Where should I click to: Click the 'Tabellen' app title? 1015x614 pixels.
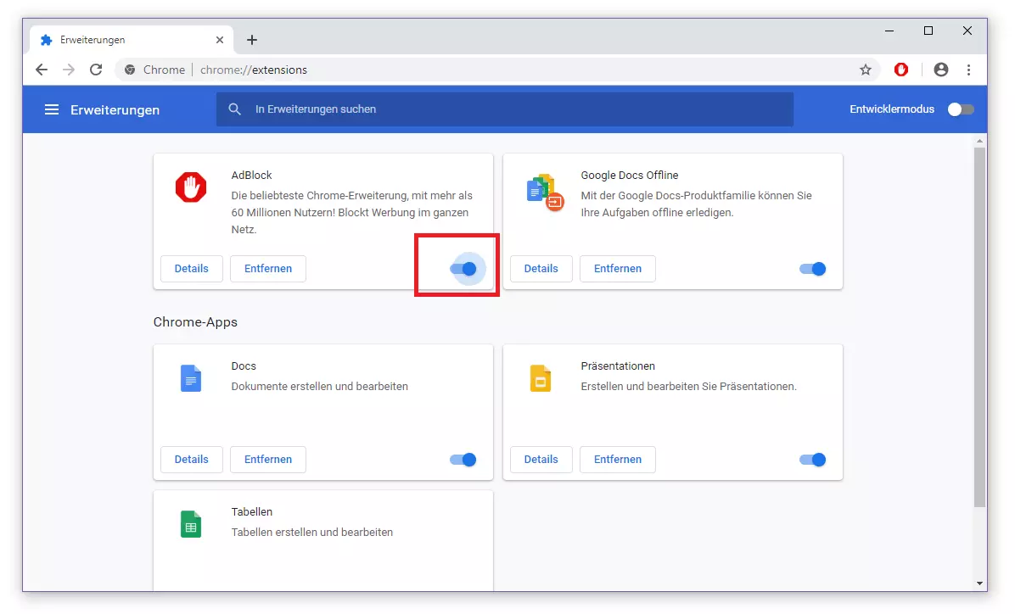[x=252, y=511]
